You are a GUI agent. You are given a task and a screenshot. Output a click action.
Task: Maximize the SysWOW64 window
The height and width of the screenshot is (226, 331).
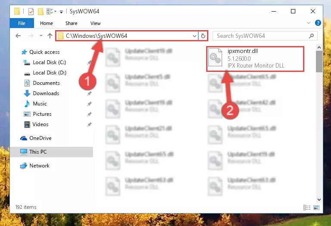(x=293, y=11)
